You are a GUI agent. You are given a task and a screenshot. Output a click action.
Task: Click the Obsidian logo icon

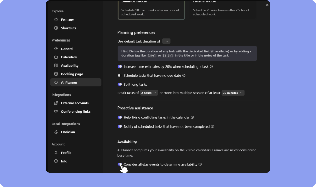tap(56, 132)
